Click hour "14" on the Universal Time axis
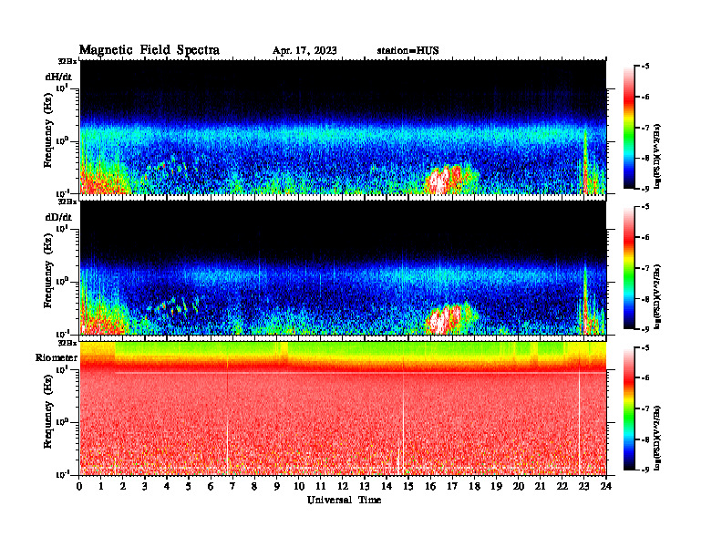Viewport: 722px width, 558px height. point(387,487)
